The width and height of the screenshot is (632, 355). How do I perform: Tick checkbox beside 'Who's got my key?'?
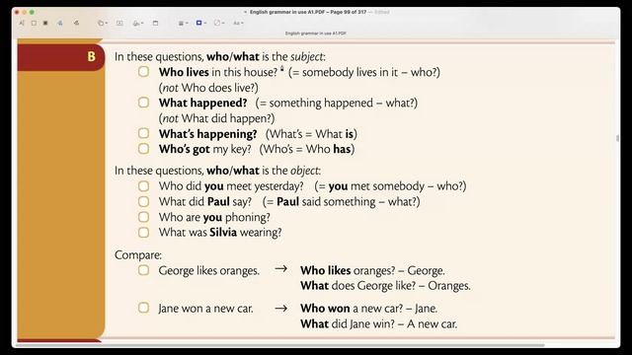(143, 149)
